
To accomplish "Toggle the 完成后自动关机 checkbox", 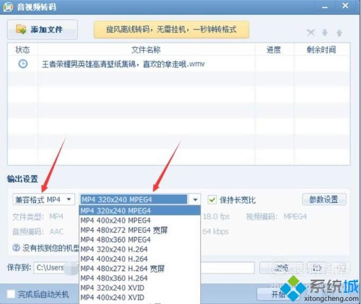I will point(11,294).
